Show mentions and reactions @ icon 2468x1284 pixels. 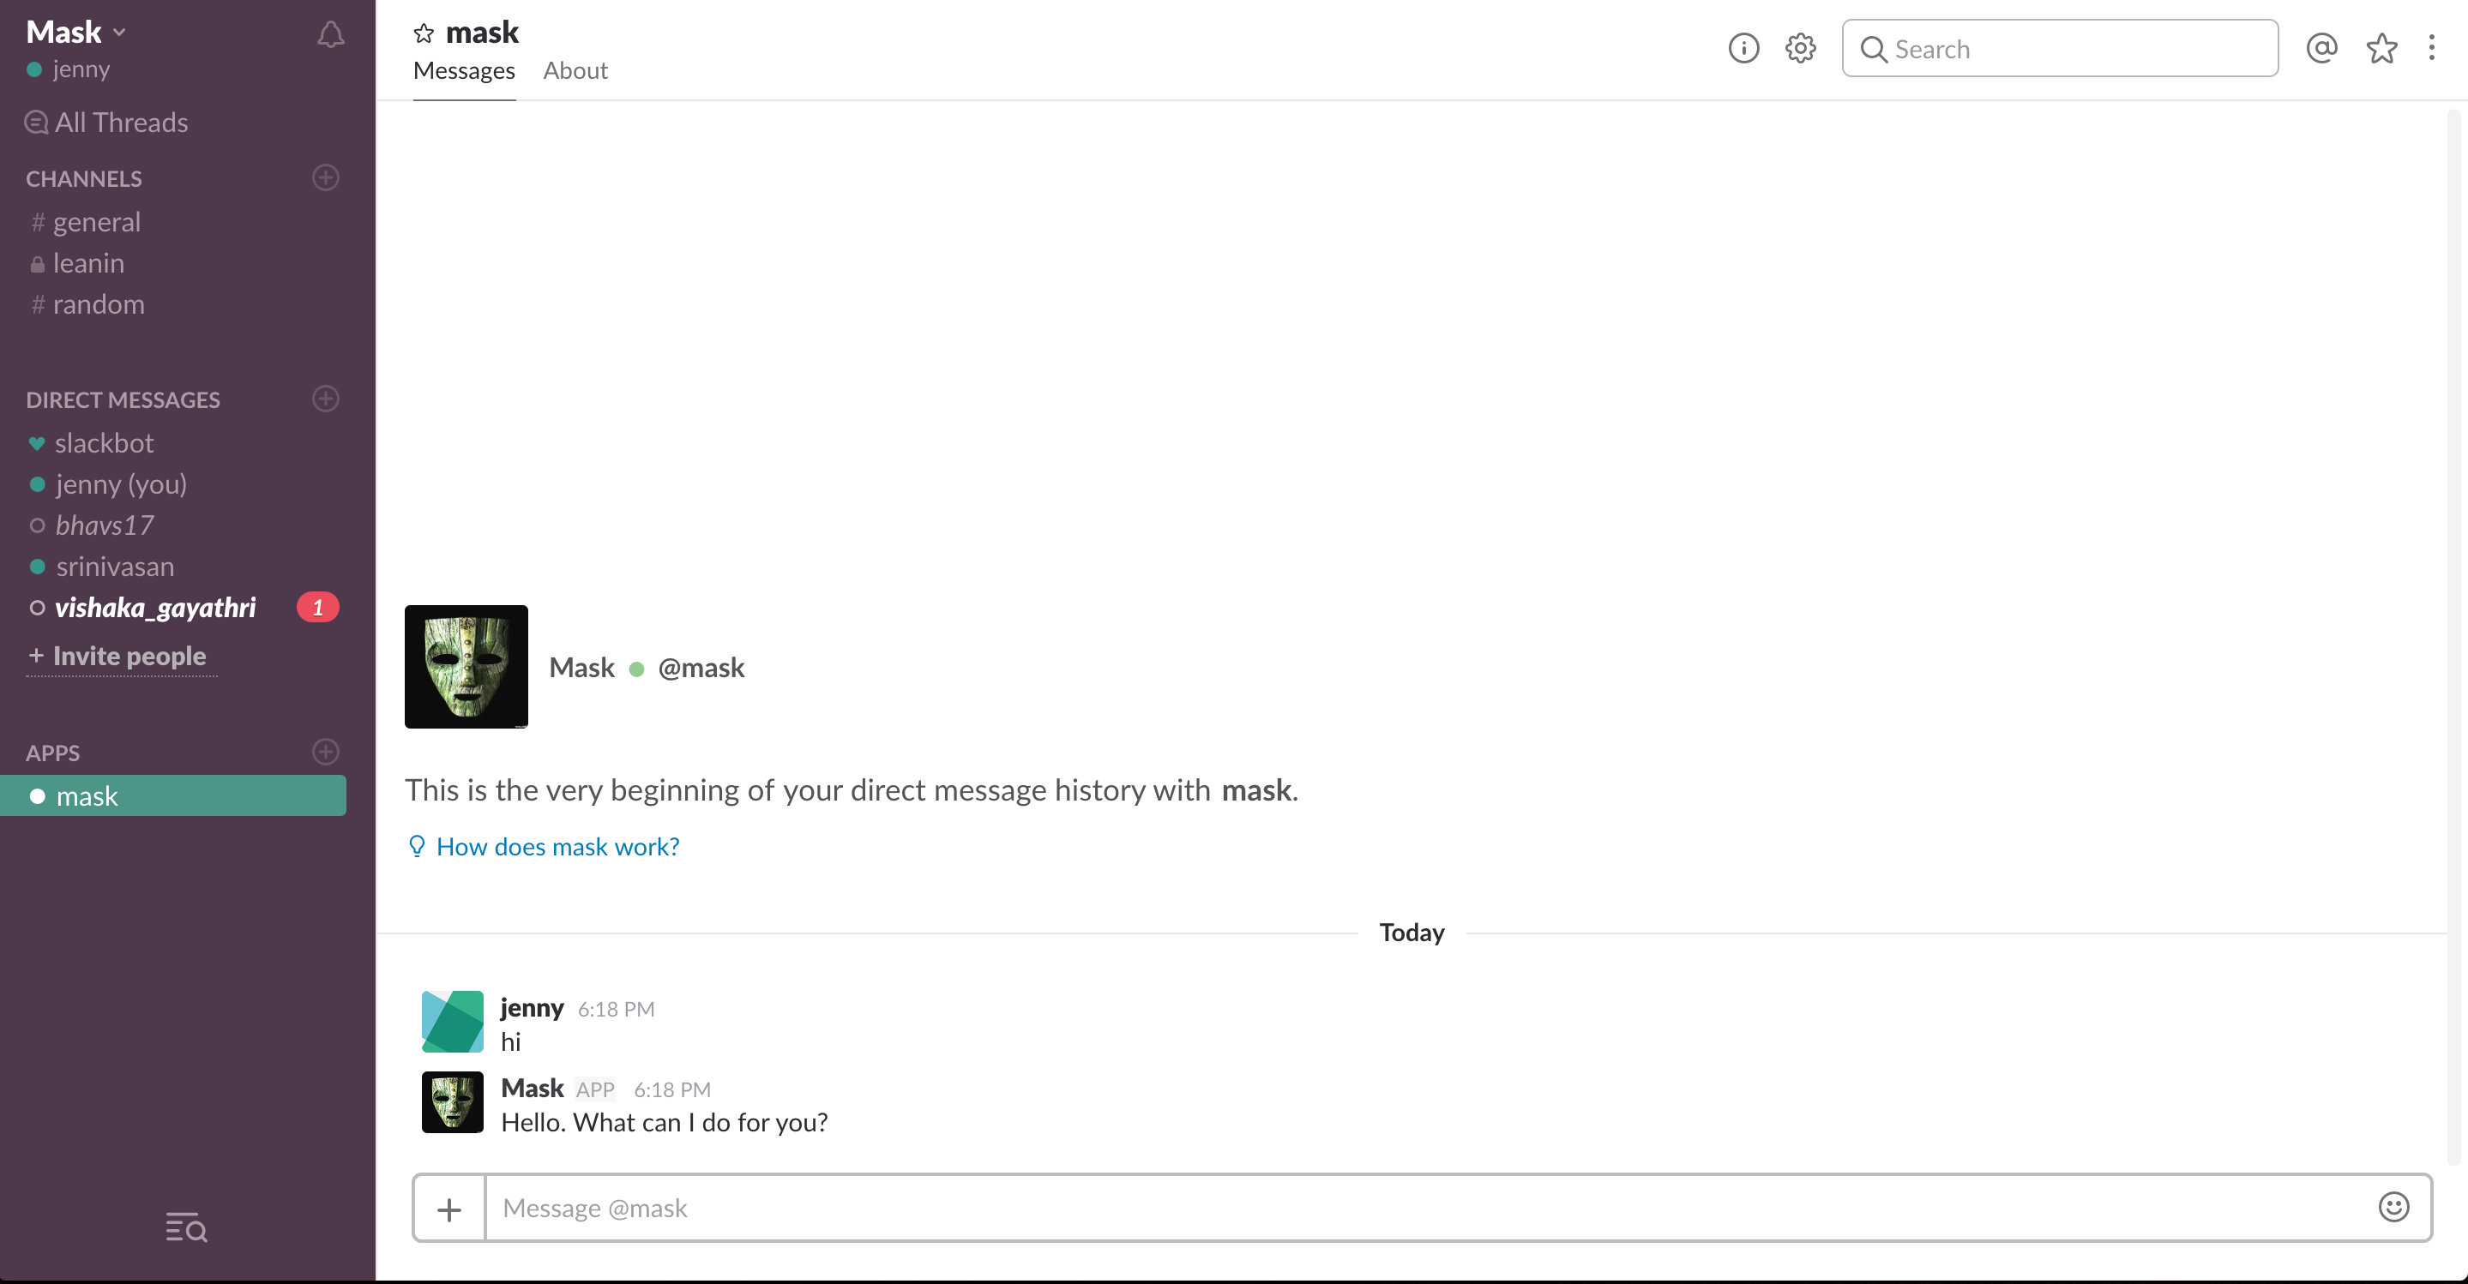pyautogui.click(x=2321, y=48)
